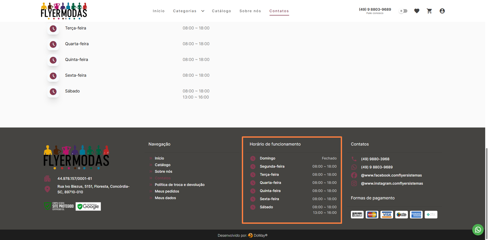The height and width of the screenshot is (240, 488).
Task: Click the chevron next to Categorias
Action: pyautogui.click(x=203, y=11)
